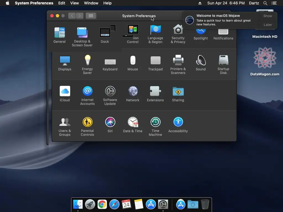
Task: Open Energy Saver preferences
Action: [88, 65]
